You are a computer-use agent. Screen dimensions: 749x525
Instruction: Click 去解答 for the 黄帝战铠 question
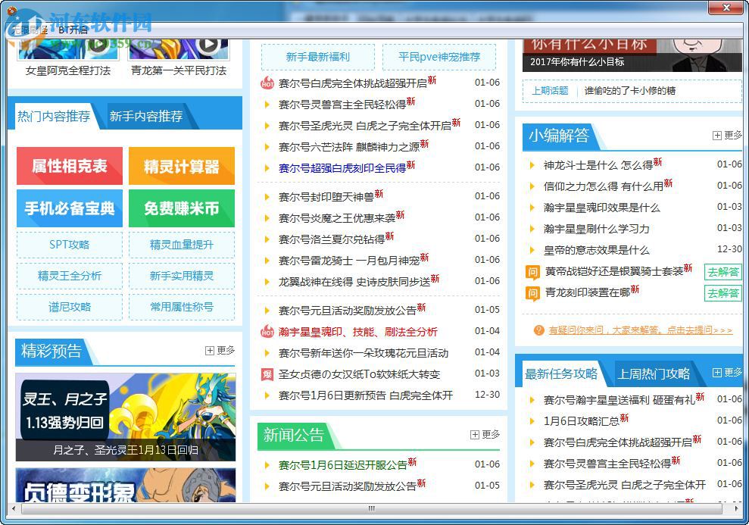pyautogui.click(x=722, y=272)
